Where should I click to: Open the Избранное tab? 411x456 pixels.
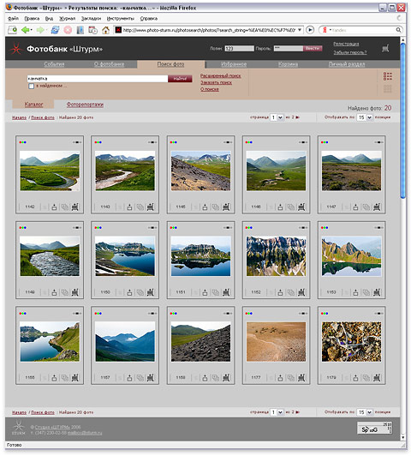coord(234,64)
